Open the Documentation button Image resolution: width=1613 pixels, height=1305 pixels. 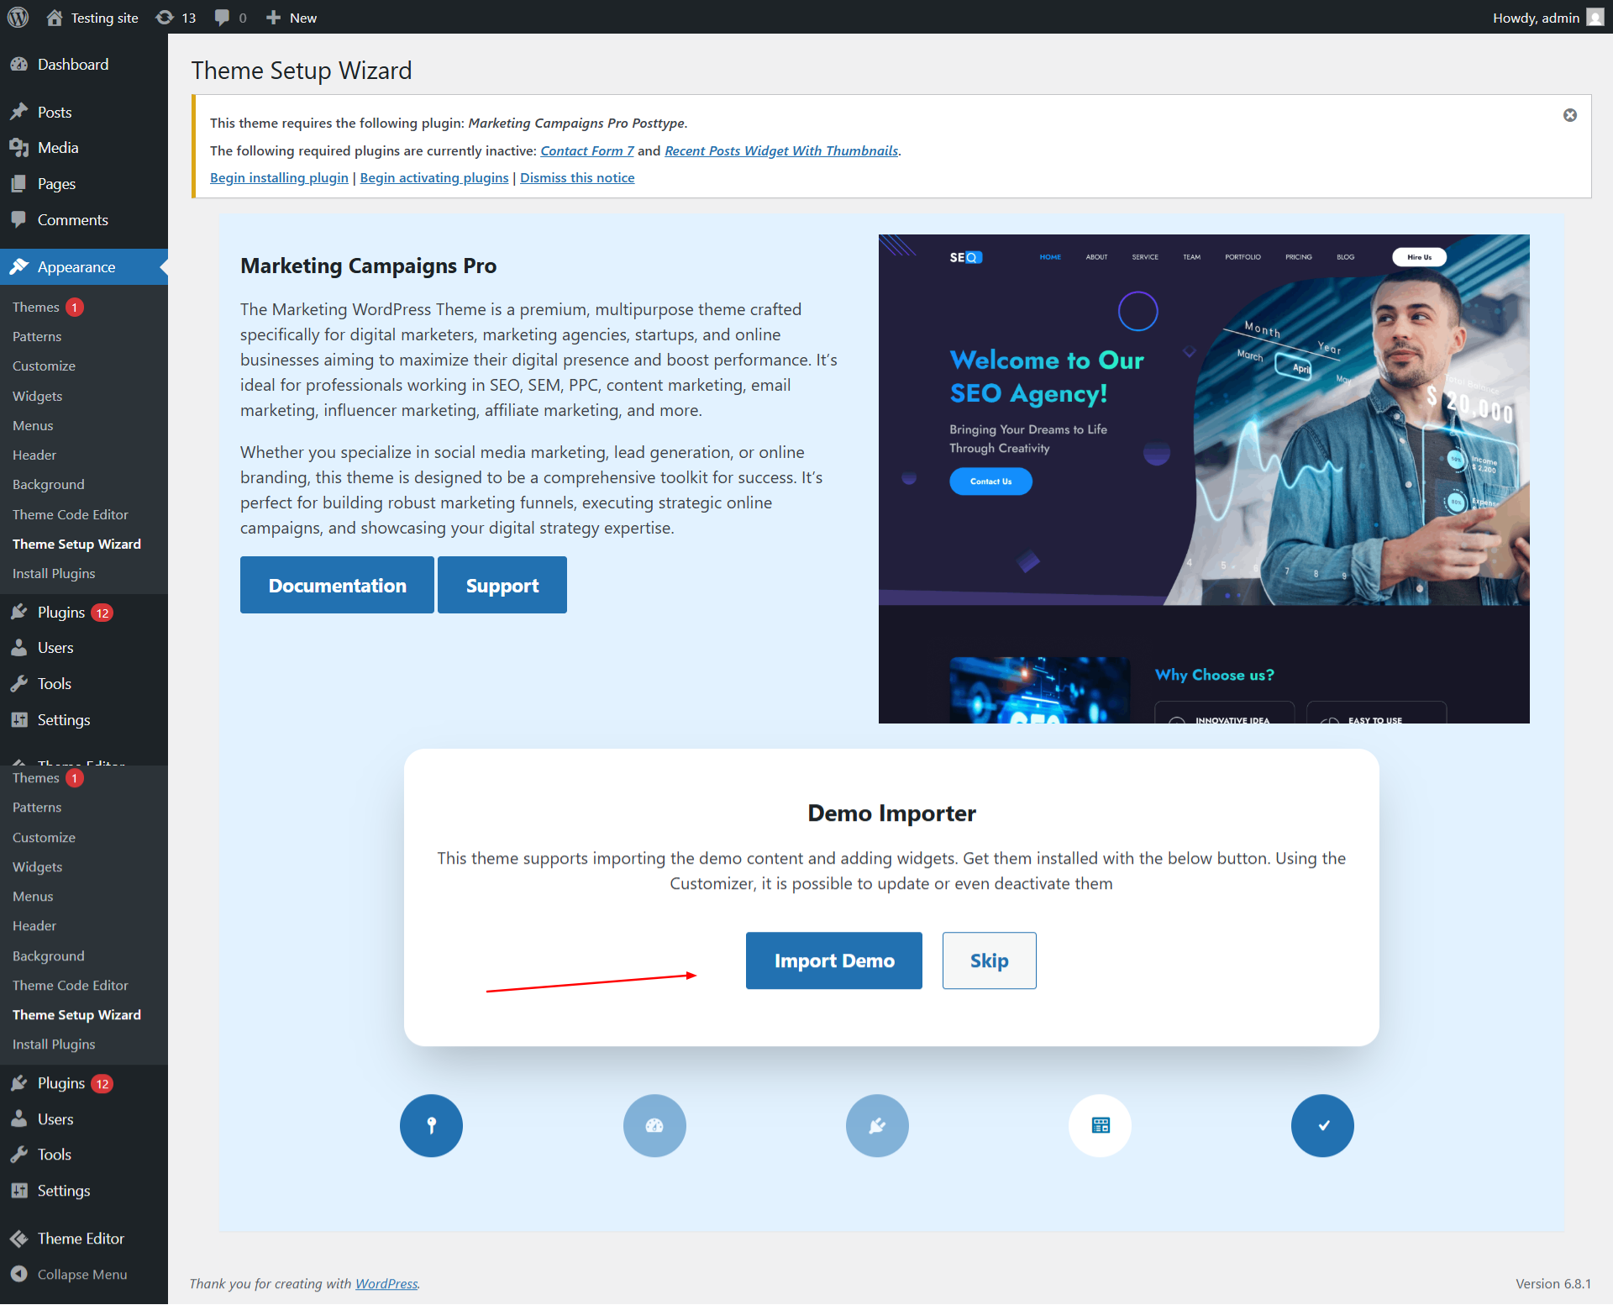pyautogui.click(x=337, y=585)
